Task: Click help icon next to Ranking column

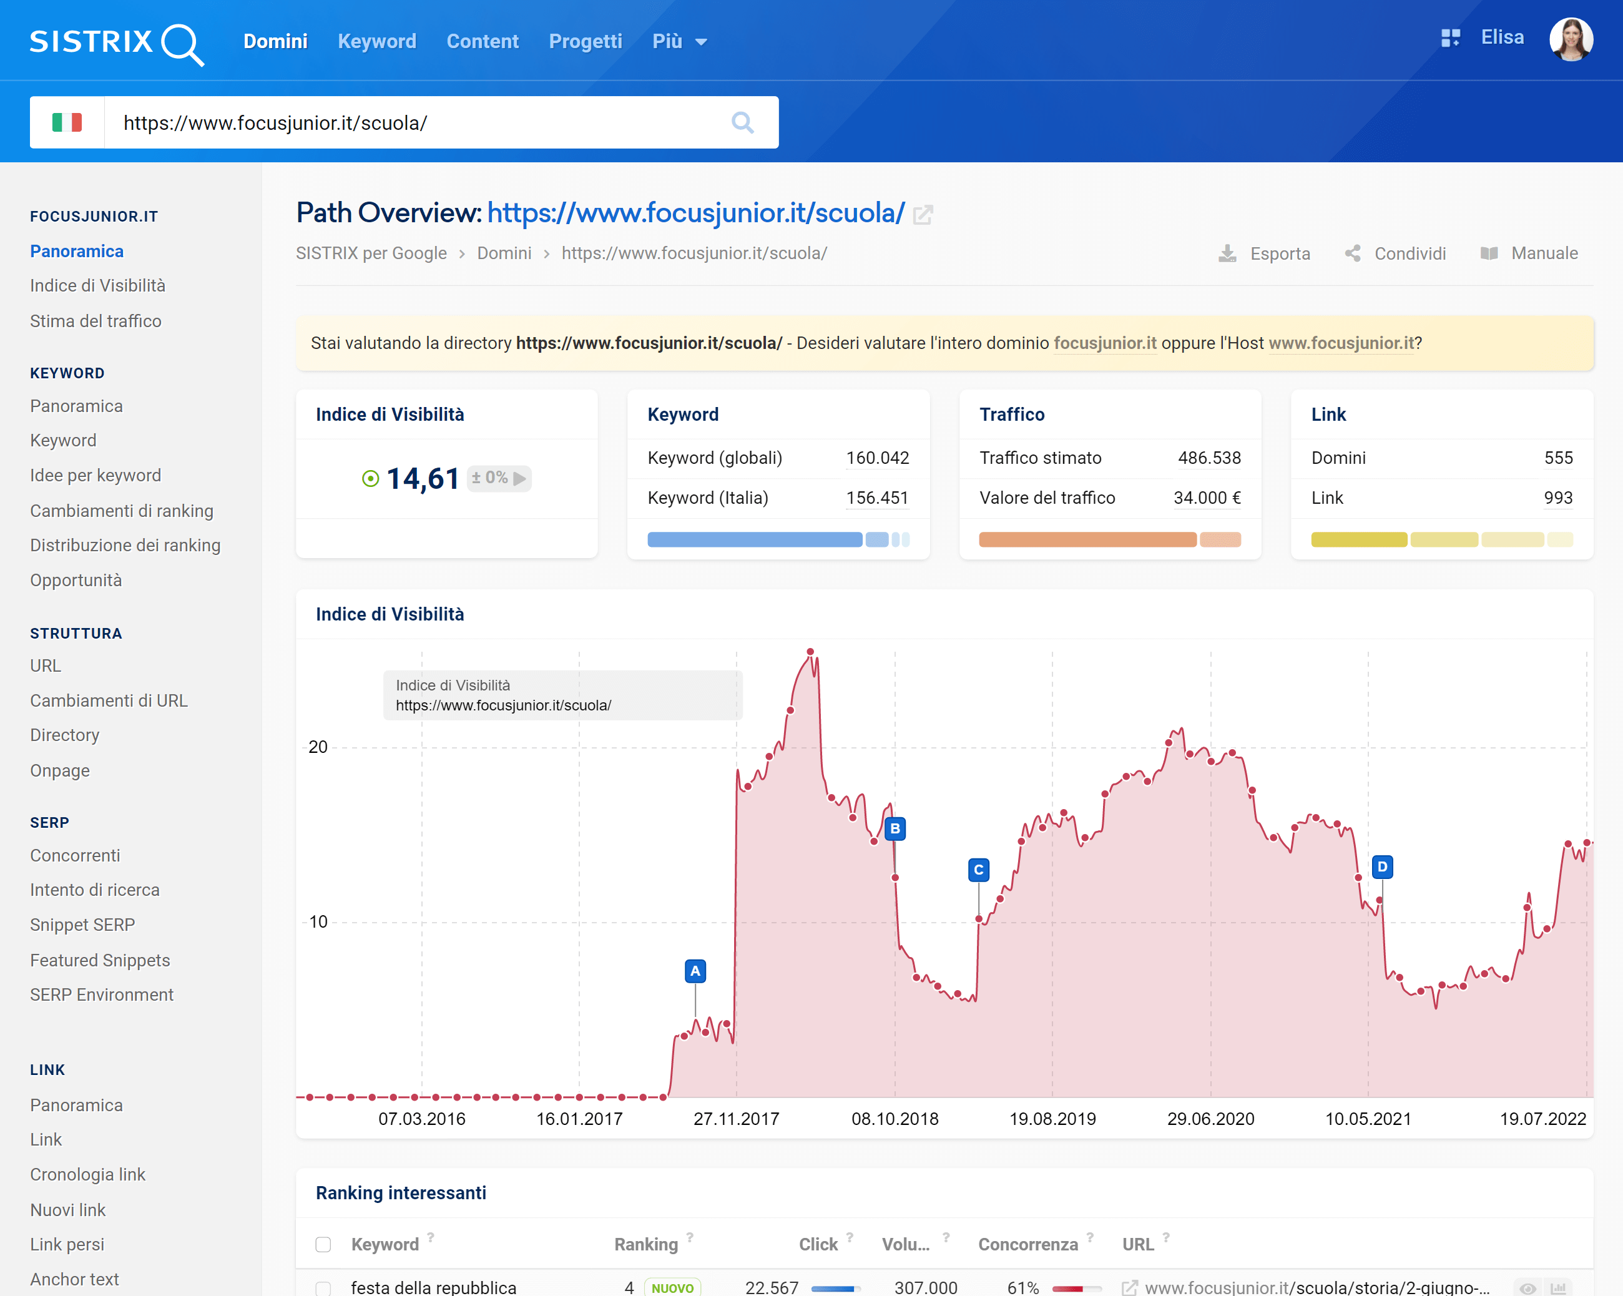Action: pos(690,1237)
